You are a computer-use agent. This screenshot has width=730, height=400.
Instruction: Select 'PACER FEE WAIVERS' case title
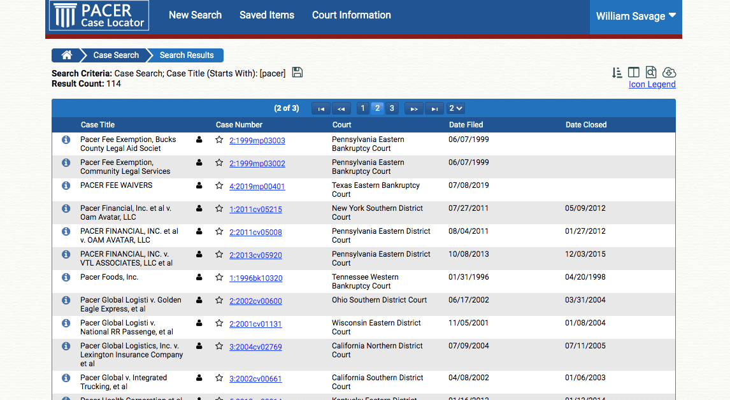click(117, 185)
